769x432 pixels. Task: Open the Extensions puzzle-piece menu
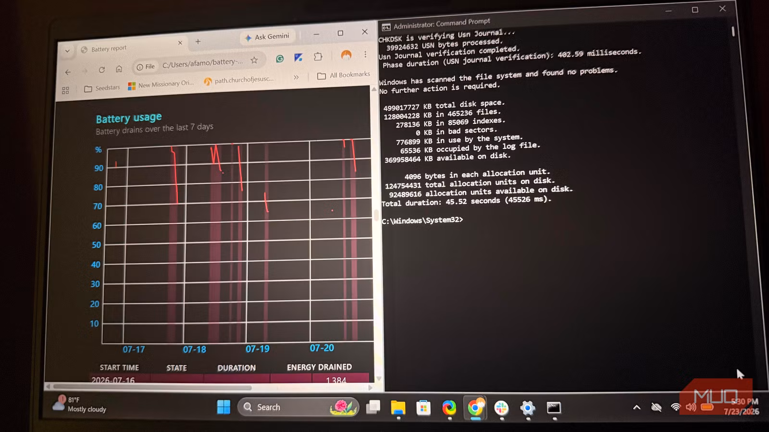(318, 57)
